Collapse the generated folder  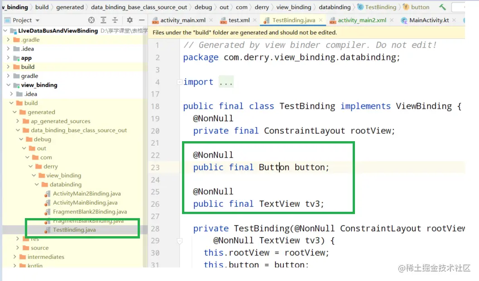click(14, 112)
